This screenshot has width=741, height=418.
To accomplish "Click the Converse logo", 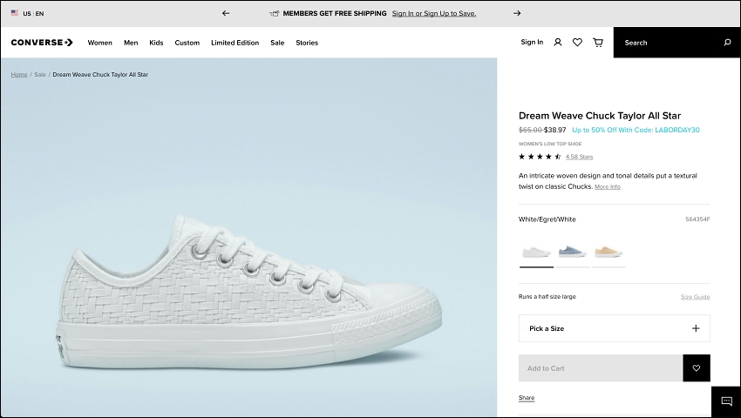I will point(42,43).
